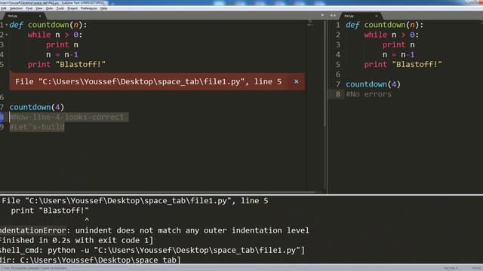Screen dimensions: 483x271
Task: Click line number 8 in the right pane gutter
Action: coord(338,94)
